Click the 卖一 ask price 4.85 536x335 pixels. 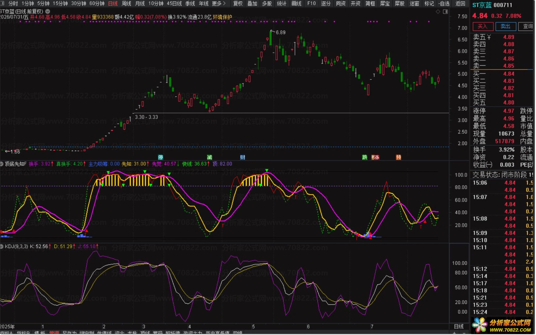(x=509, y=66)
